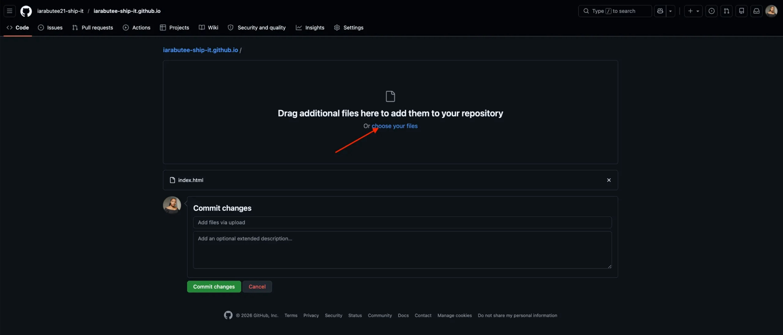Switch to the Code tab
This screenshot has width=783, height=335.
coord(18,28)
